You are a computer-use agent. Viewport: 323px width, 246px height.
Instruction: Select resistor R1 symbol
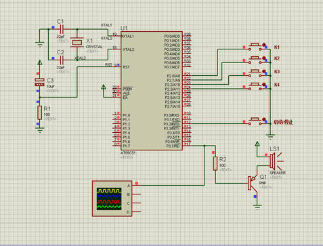tap(40, 112)
